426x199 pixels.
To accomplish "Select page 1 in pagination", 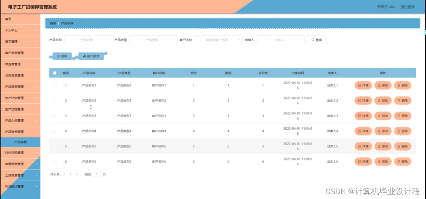I will tap(71, 174).
